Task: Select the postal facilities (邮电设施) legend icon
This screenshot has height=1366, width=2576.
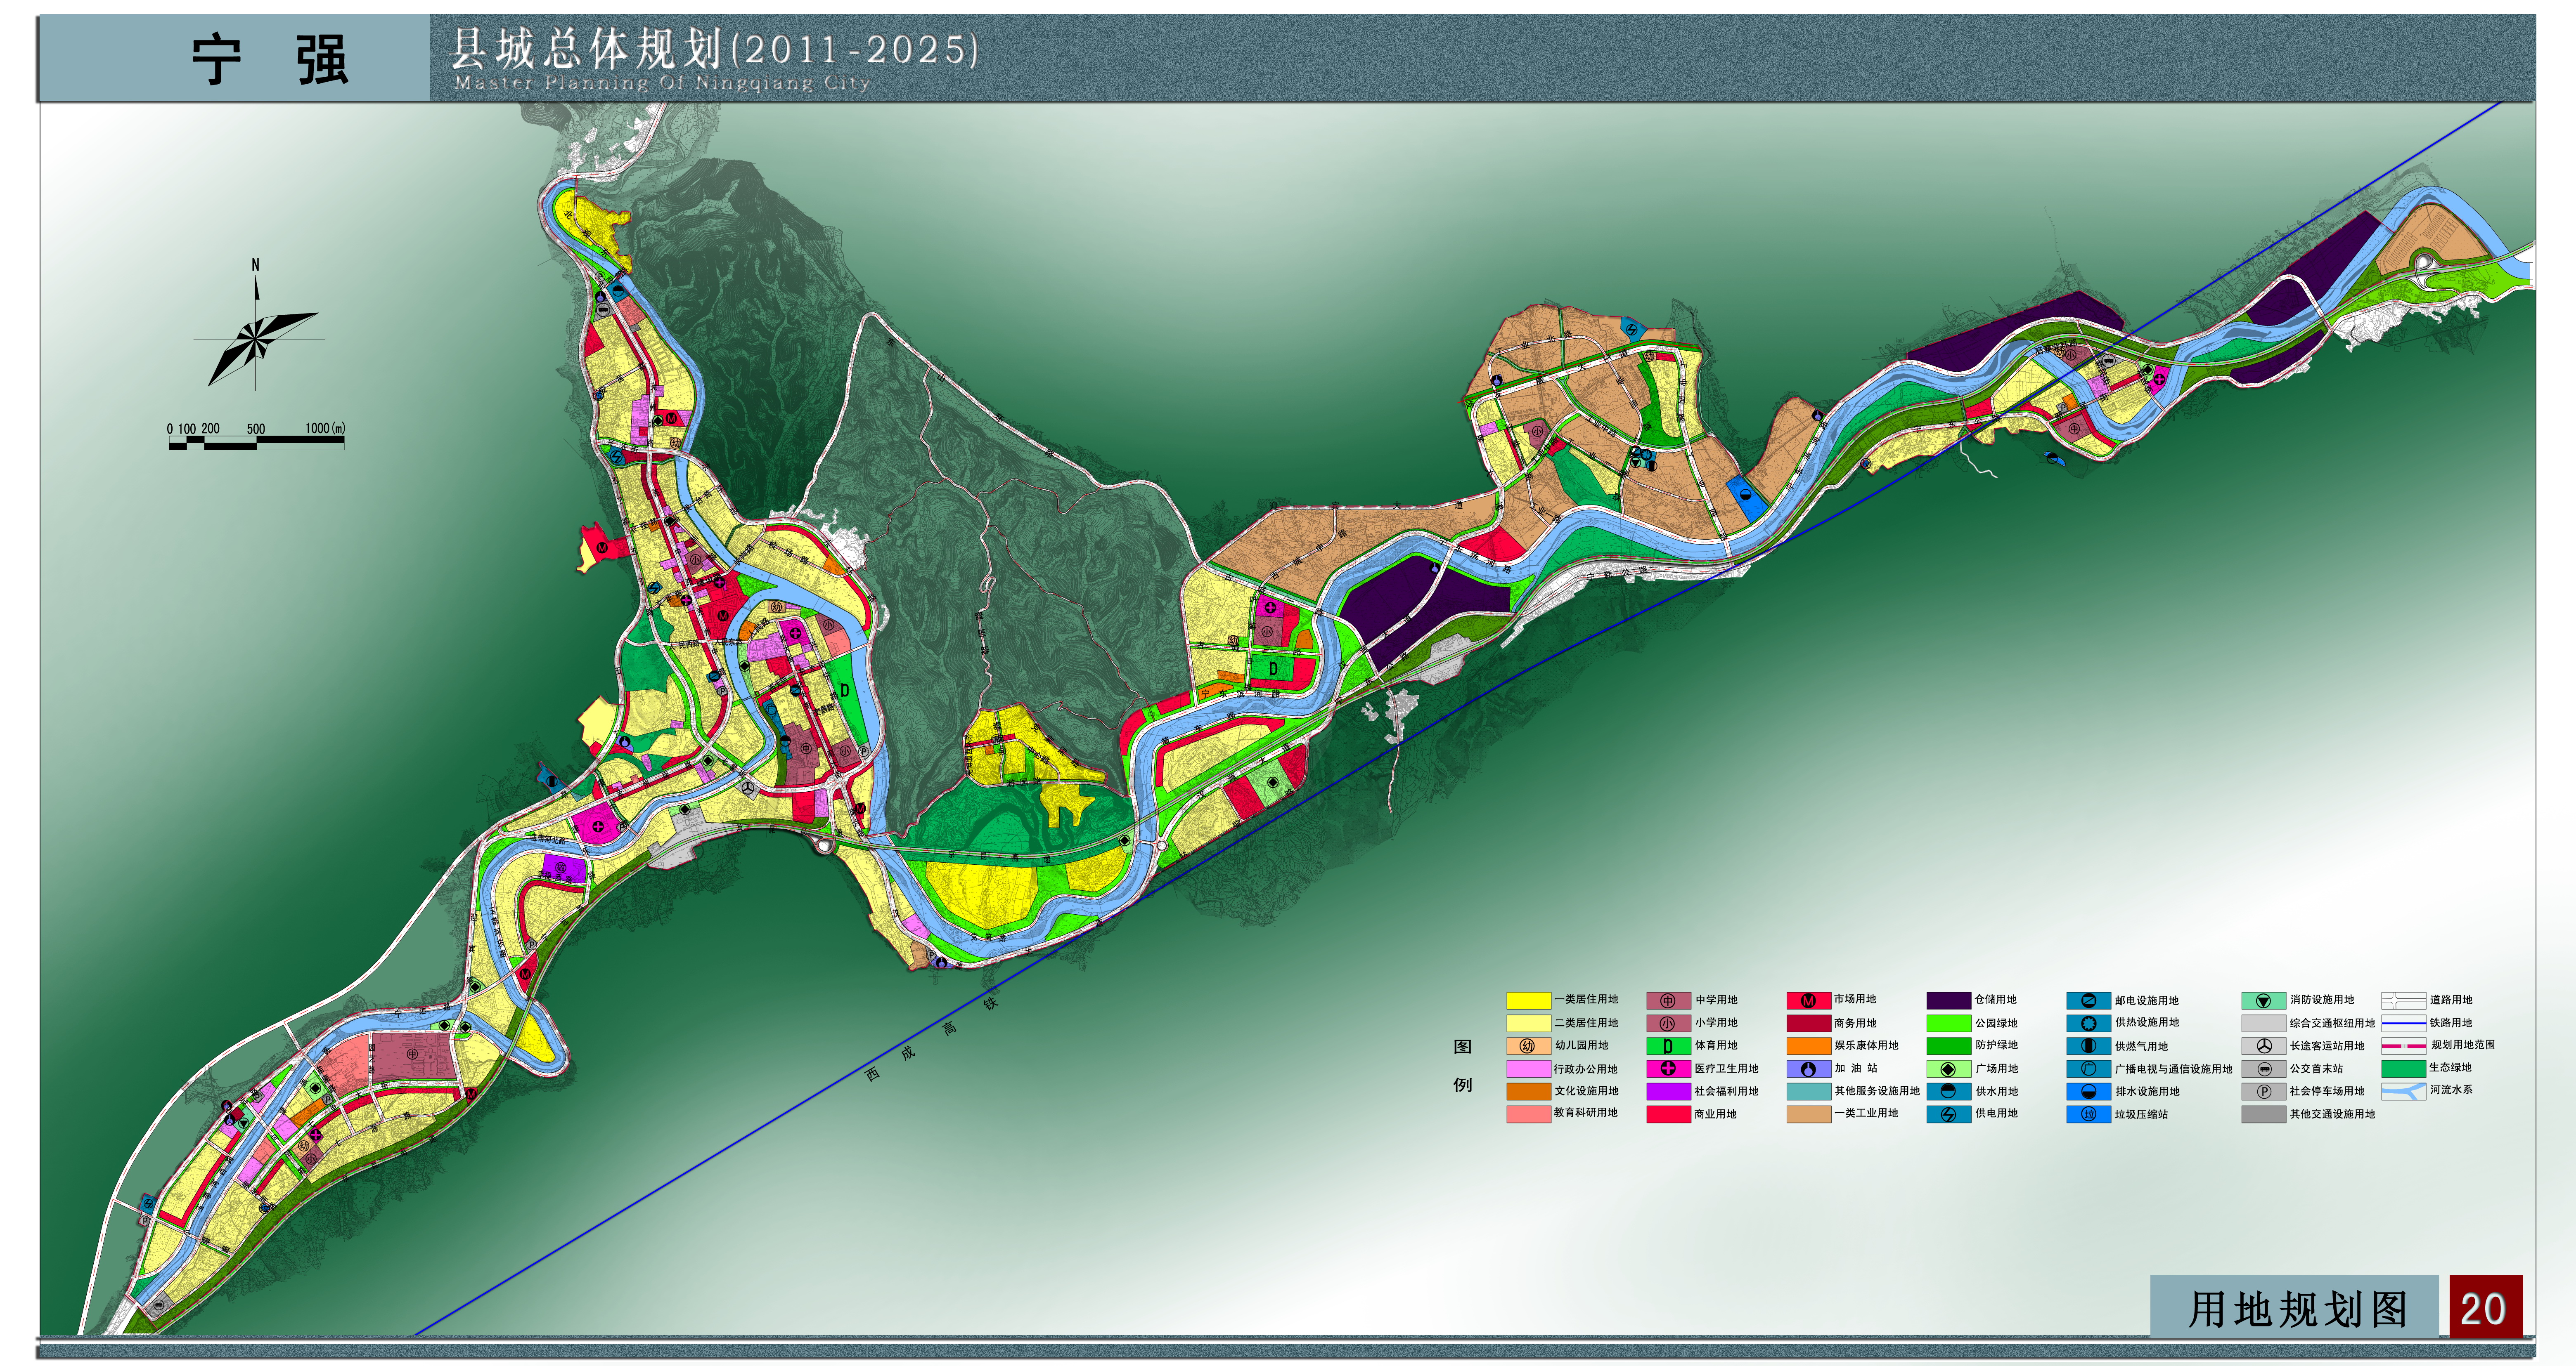Action: 2088,1000
